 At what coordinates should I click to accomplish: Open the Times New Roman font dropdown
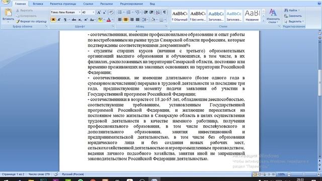79,13
